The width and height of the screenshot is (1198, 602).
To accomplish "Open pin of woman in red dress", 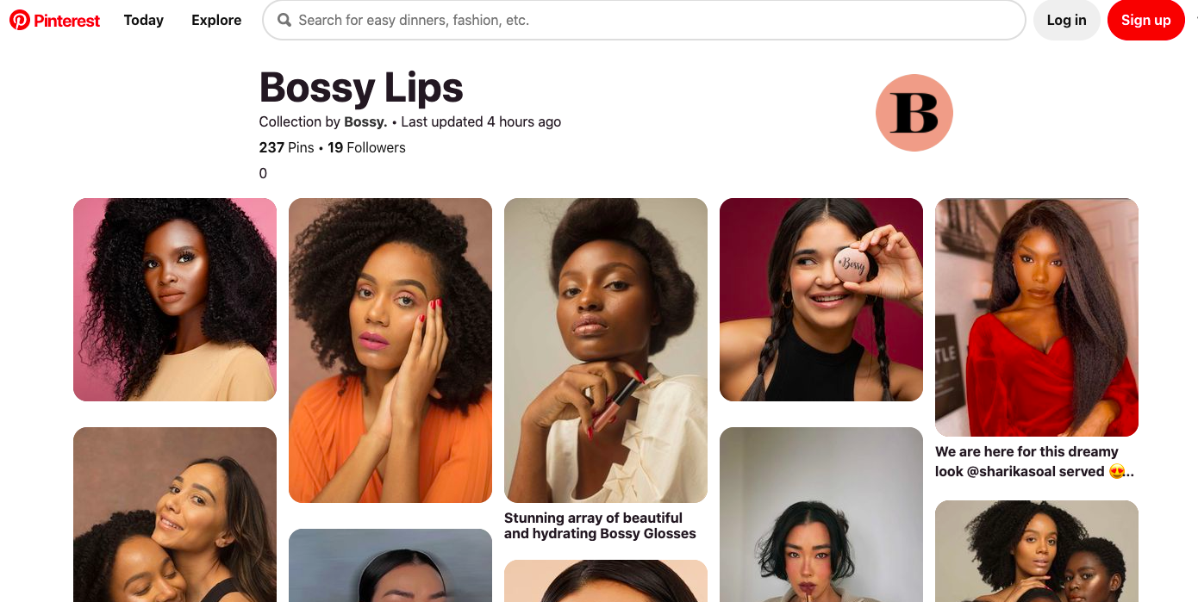I will 1037,317.
